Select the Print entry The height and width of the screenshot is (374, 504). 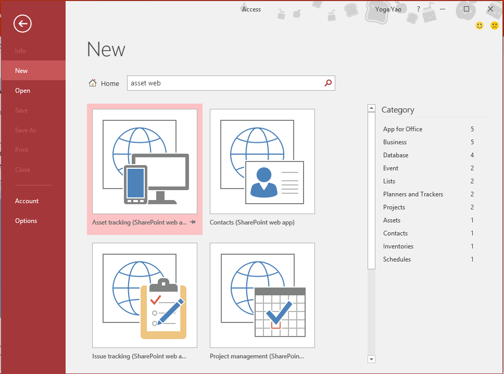tap(33, 150)
